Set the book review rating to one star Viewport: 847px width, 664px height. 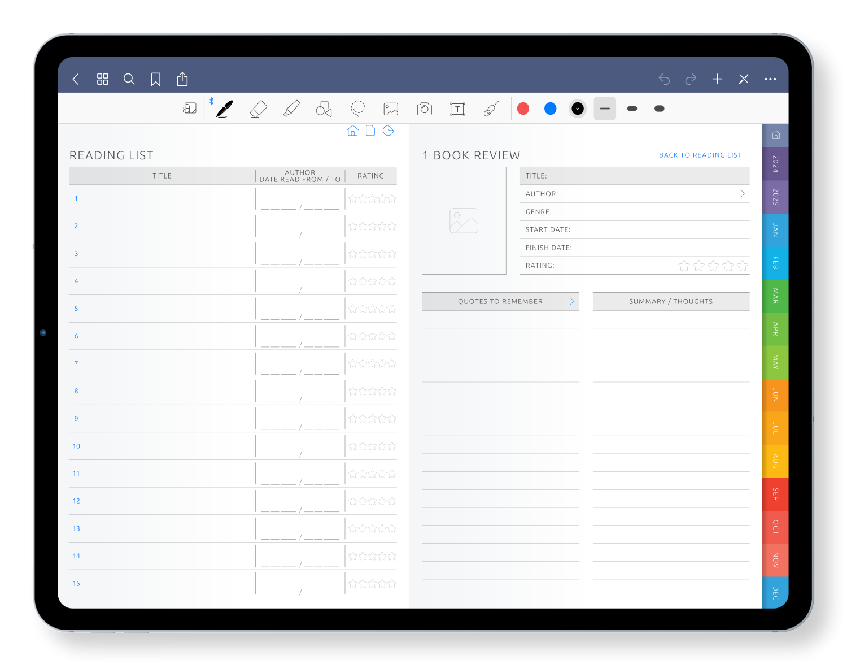(x=684, y=266)
